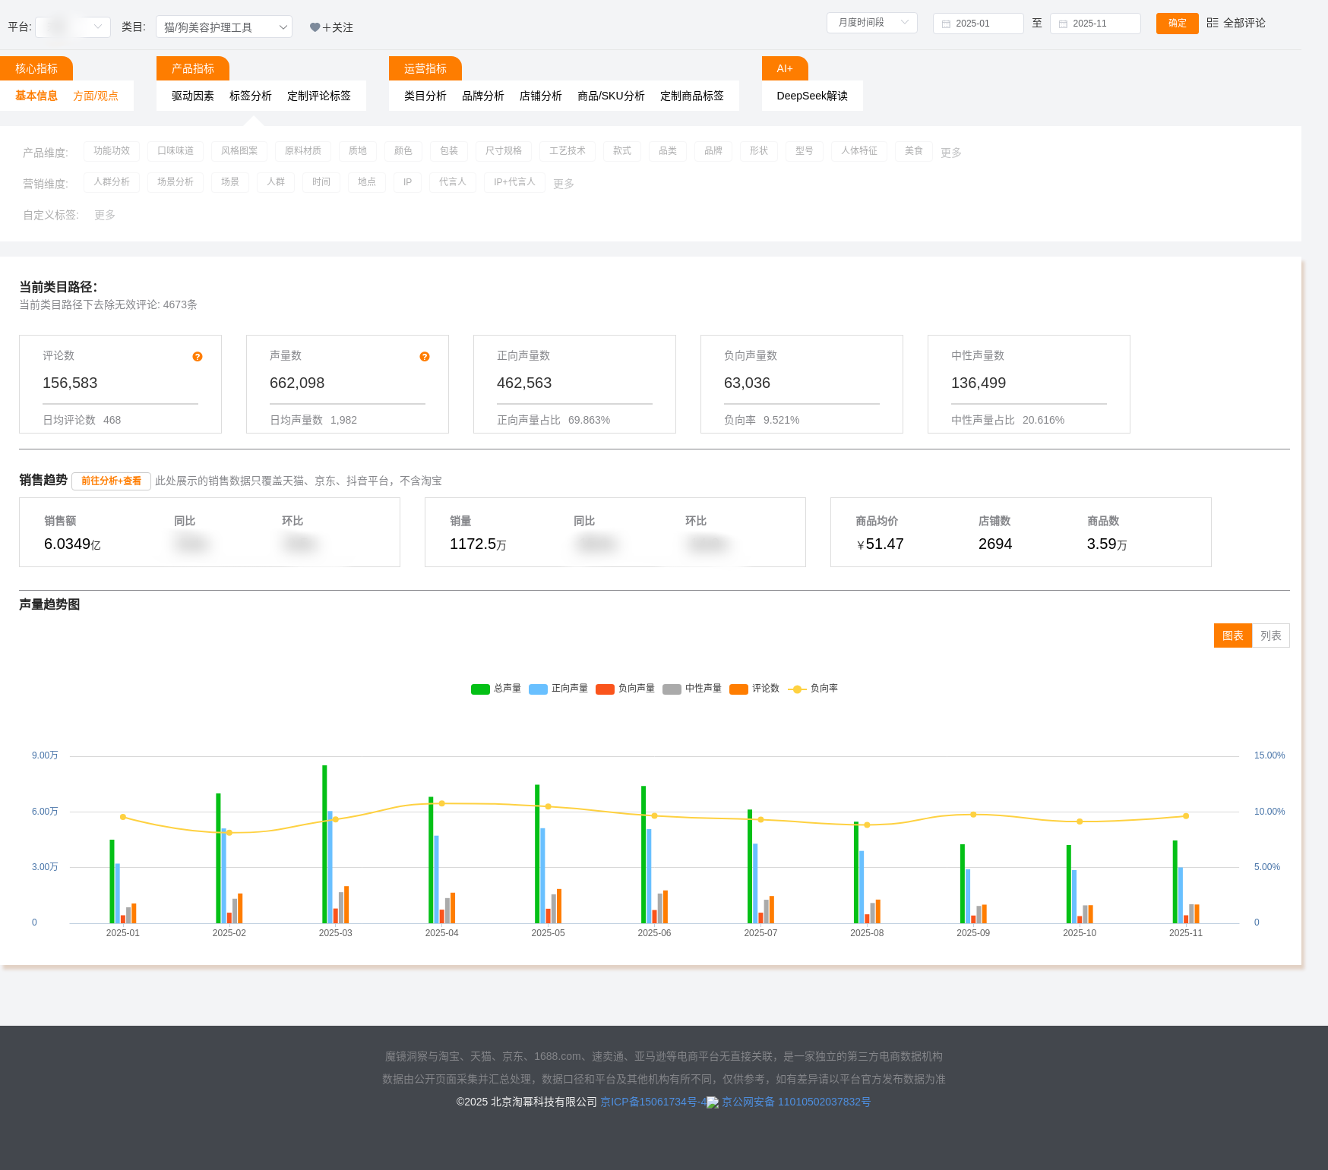
Task: Click 前往分析+查看 button
Action: (111, 481)
